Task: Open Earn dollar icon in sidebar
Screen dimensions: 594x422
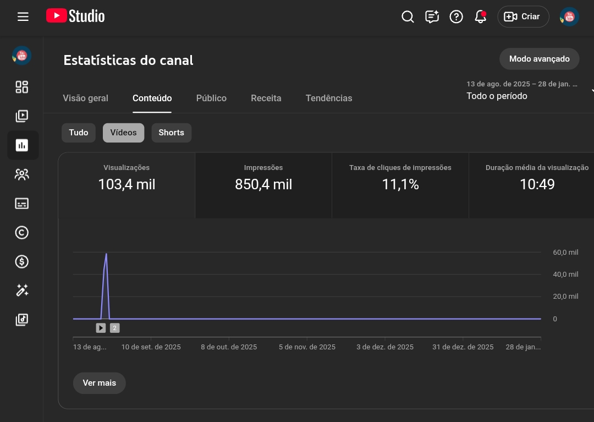Action: [x=22, y=261]
